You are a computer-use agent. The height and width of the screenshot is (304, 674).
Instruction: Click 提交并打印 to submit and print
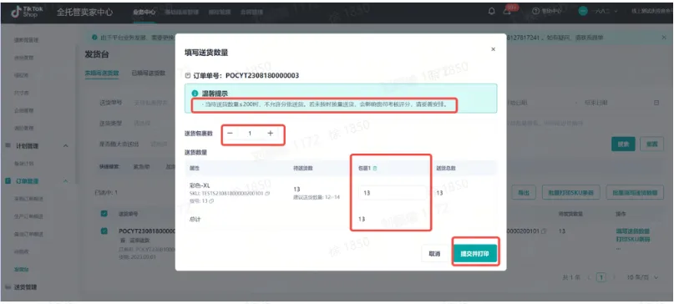click(x=475, y=254)
